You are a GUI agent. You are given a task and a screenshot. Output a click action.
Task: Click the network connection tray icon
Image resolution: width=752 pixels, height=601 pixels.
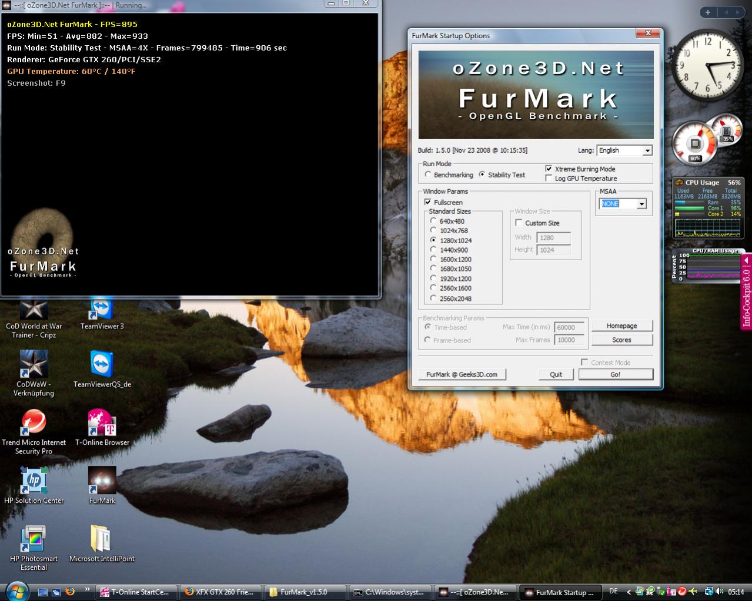709,592
